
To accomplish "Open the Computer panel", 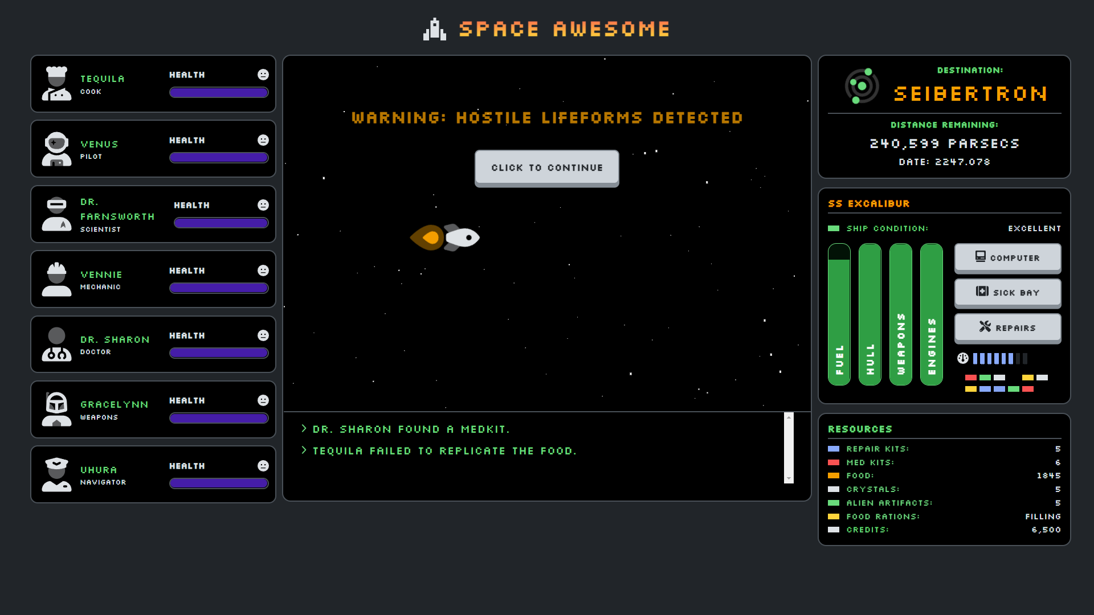I will (x=1007, y=258).
